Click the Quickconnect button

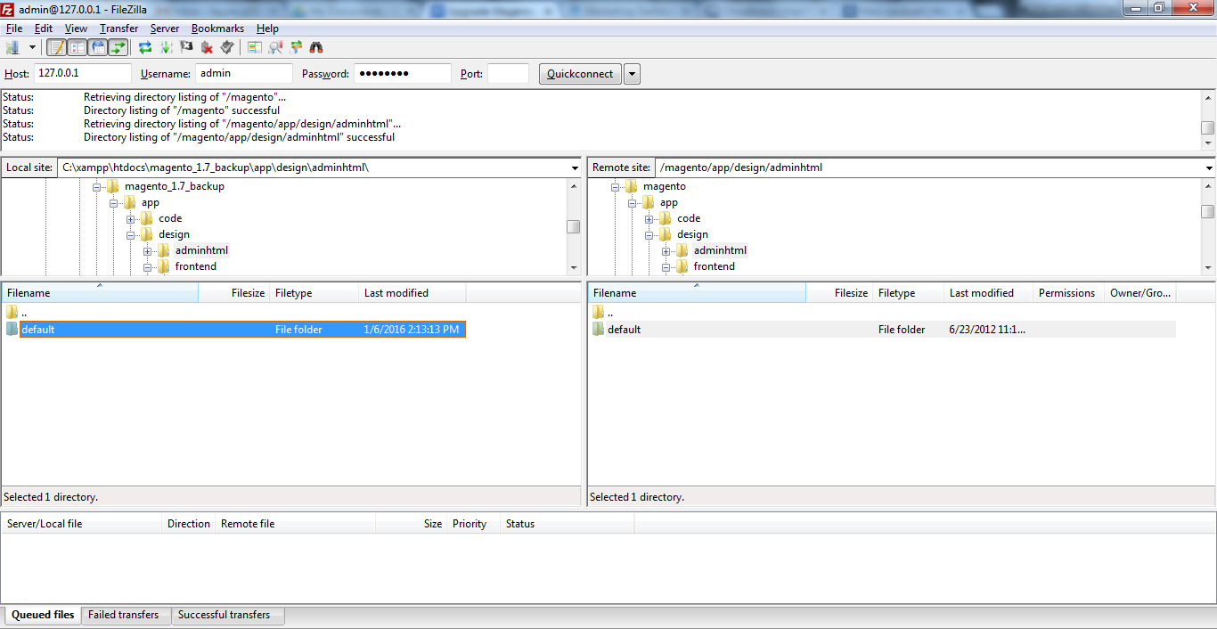point(580,74)
